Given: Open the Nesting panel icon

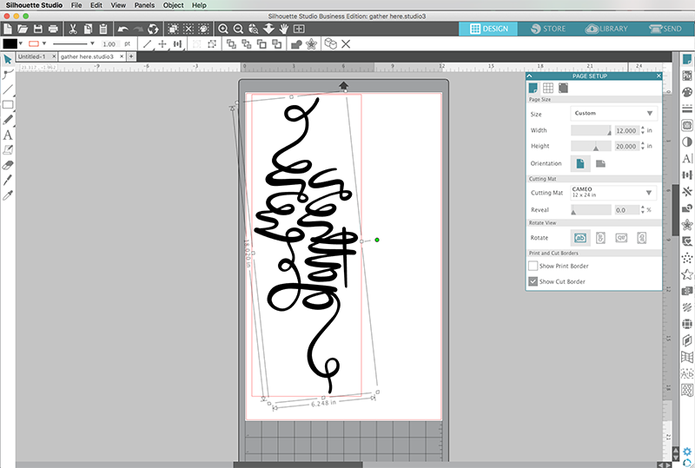Looking at the screenshot, I should tap(687, 391).
